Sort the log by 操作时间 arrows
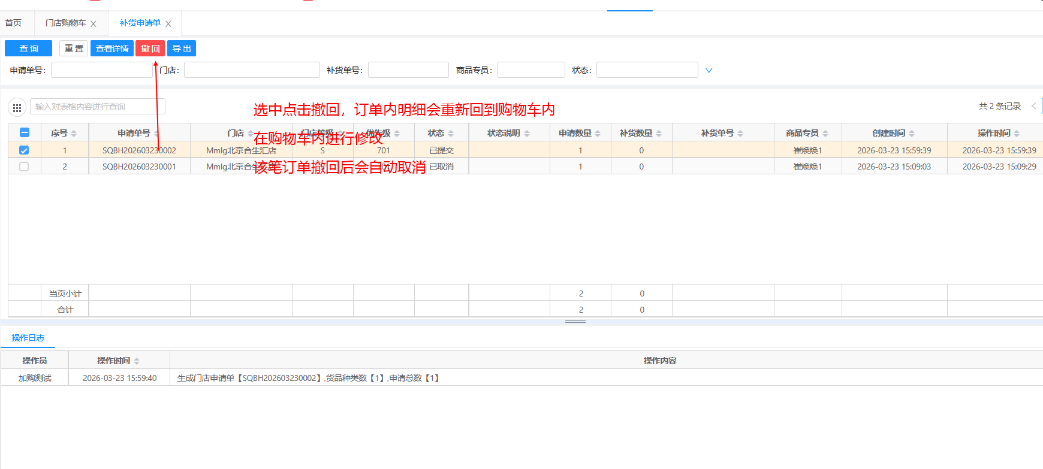The height and width of the screenshot is (469, 1043). (x=137, y=361)
